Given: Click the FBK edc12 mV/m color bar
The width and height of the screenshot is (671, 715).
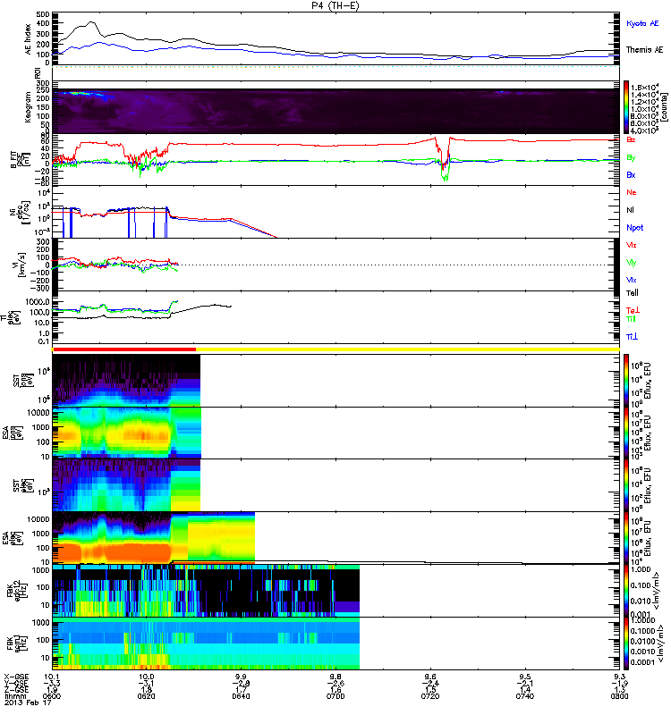Looking at the screenshot, I should [626, 591].
